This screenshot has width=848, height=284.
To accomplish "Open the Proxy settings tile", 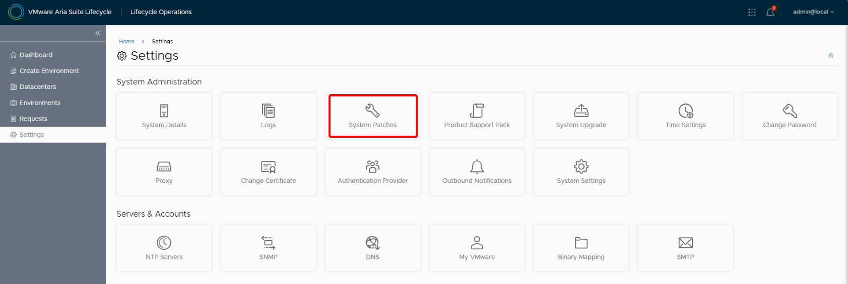I will pos(164,172).
